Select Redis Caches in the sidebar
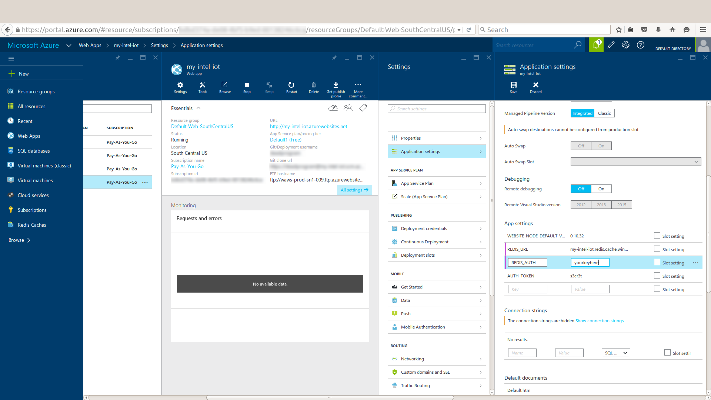This screenshot has width=711, height=400. pyautogui.click(x=32, y=225)
